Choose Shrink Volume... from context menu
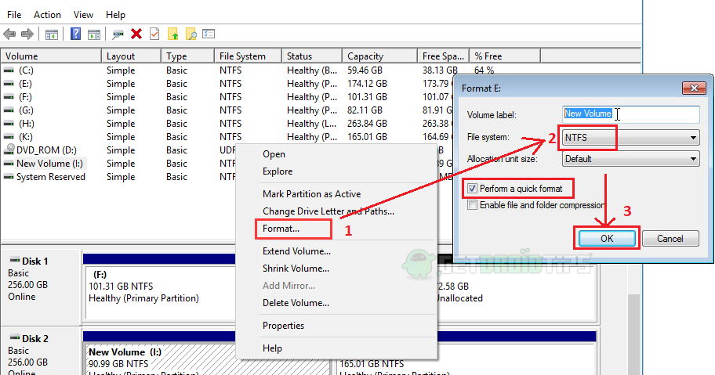Screen dimensions: 715x375 pyautogui.click(x=296, y=269)
